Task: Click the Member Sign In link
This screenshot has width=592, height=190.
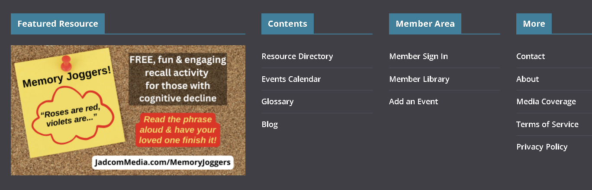Action: coord(418,56)
